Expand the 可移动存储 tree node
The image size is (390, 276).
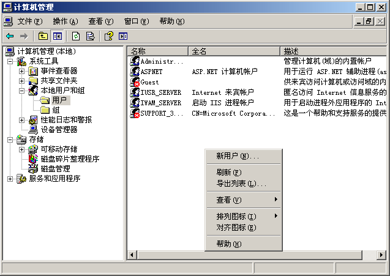point(21,150)
